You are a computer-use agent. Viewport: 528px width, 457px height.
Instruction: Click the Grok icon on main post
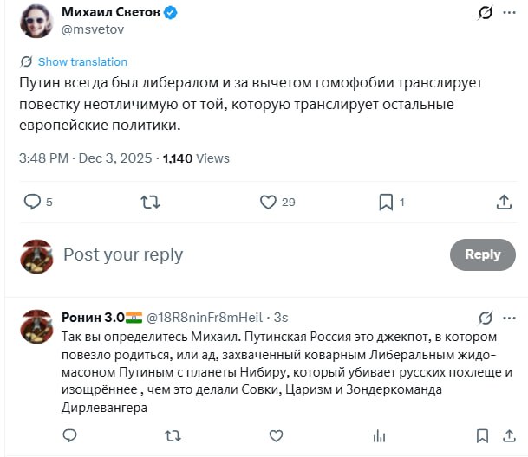click(486, 14)
